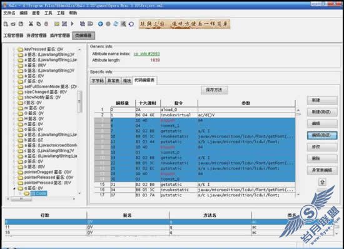Switch to the 异常表 tab

click(x=113, y=81)
